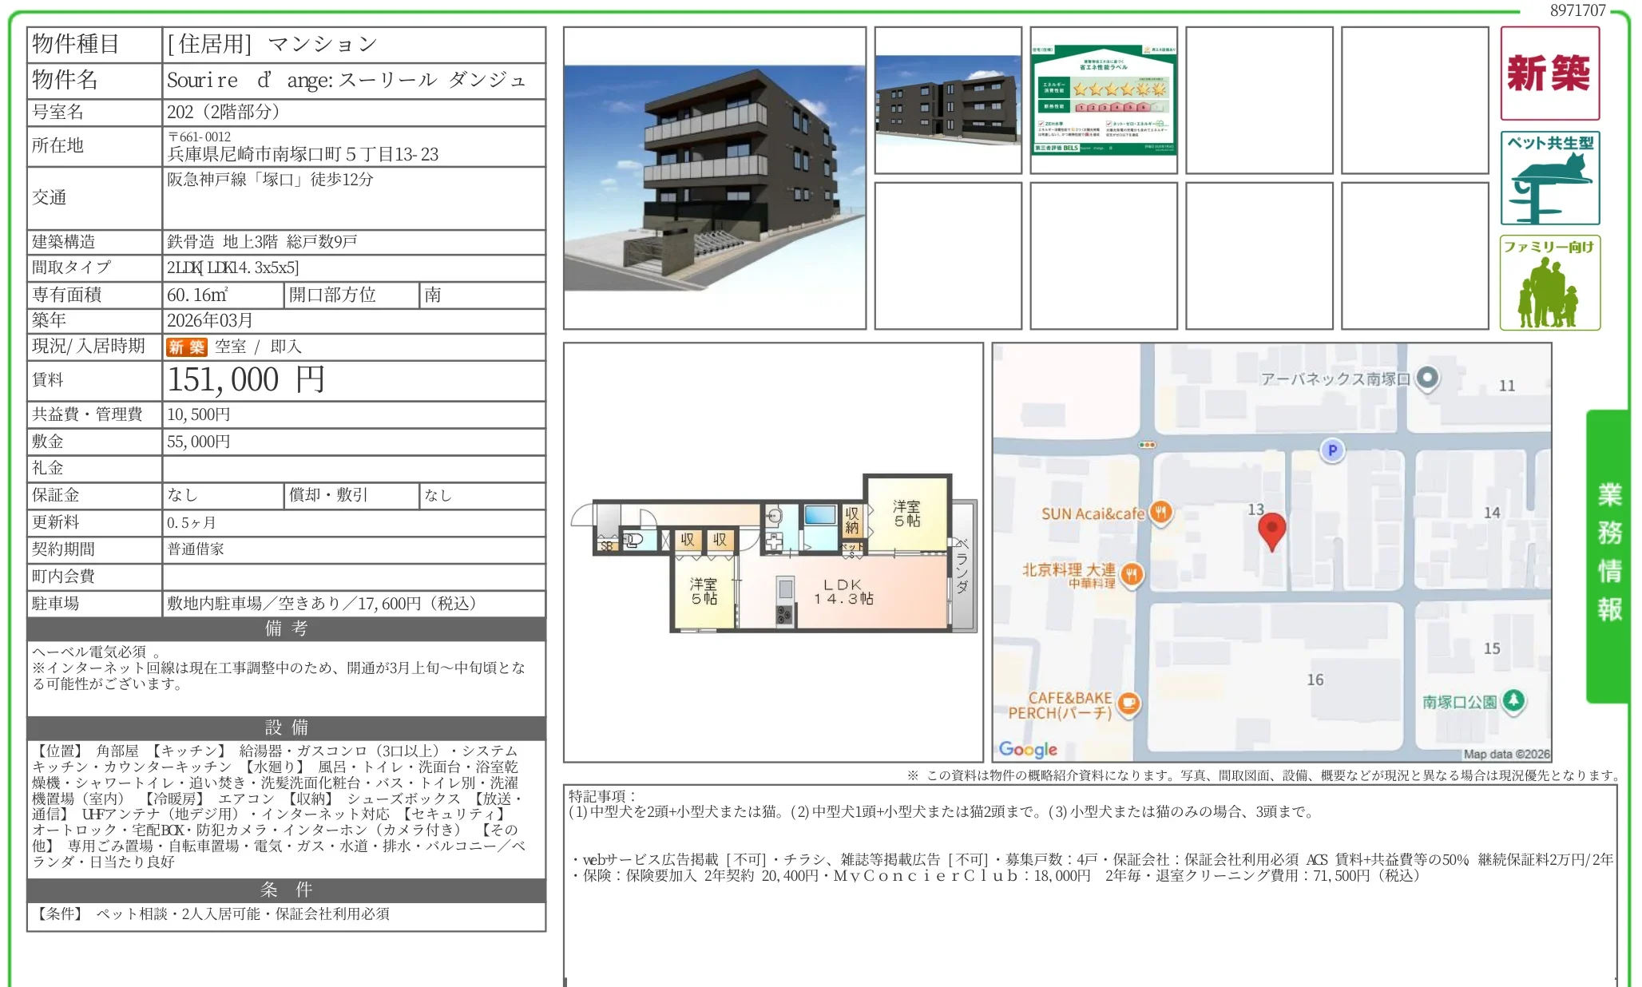
Task: Click the アーバネックス南塚口 map marker
Action: point(1427,378)
